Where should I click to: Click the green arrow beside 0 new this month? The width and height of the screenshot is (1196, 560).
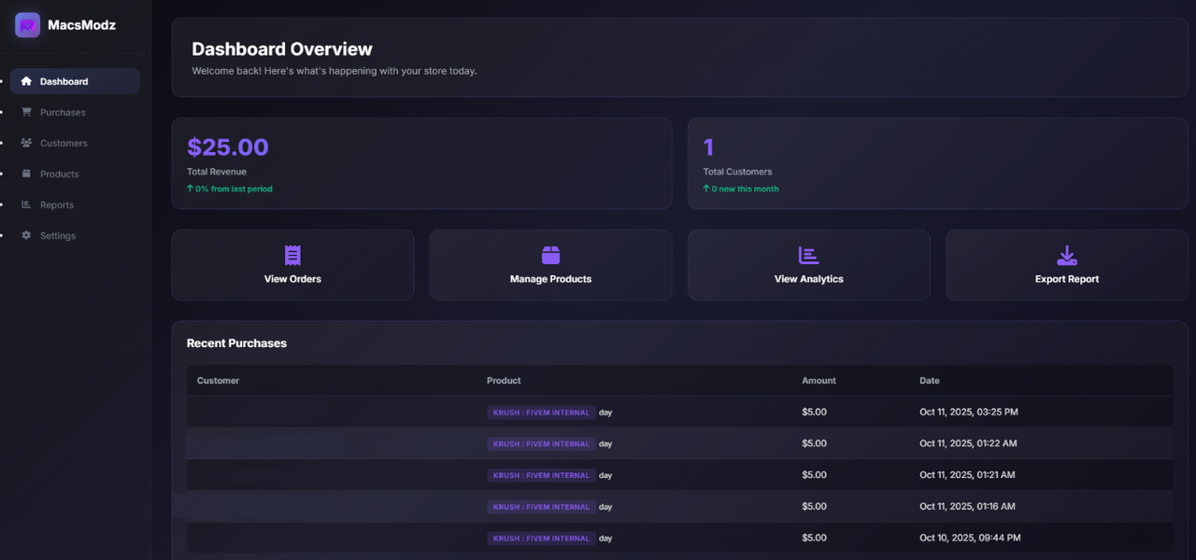[706, 189]
